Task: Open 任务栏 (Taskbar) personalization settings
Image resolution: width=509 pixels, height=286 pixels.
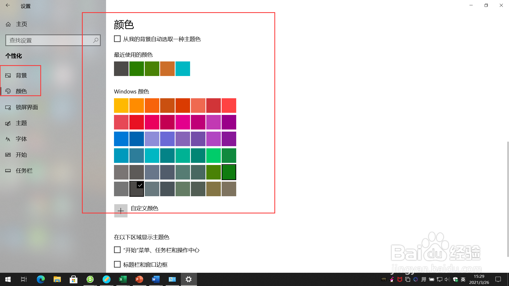Action: click(x=24, y=171)
